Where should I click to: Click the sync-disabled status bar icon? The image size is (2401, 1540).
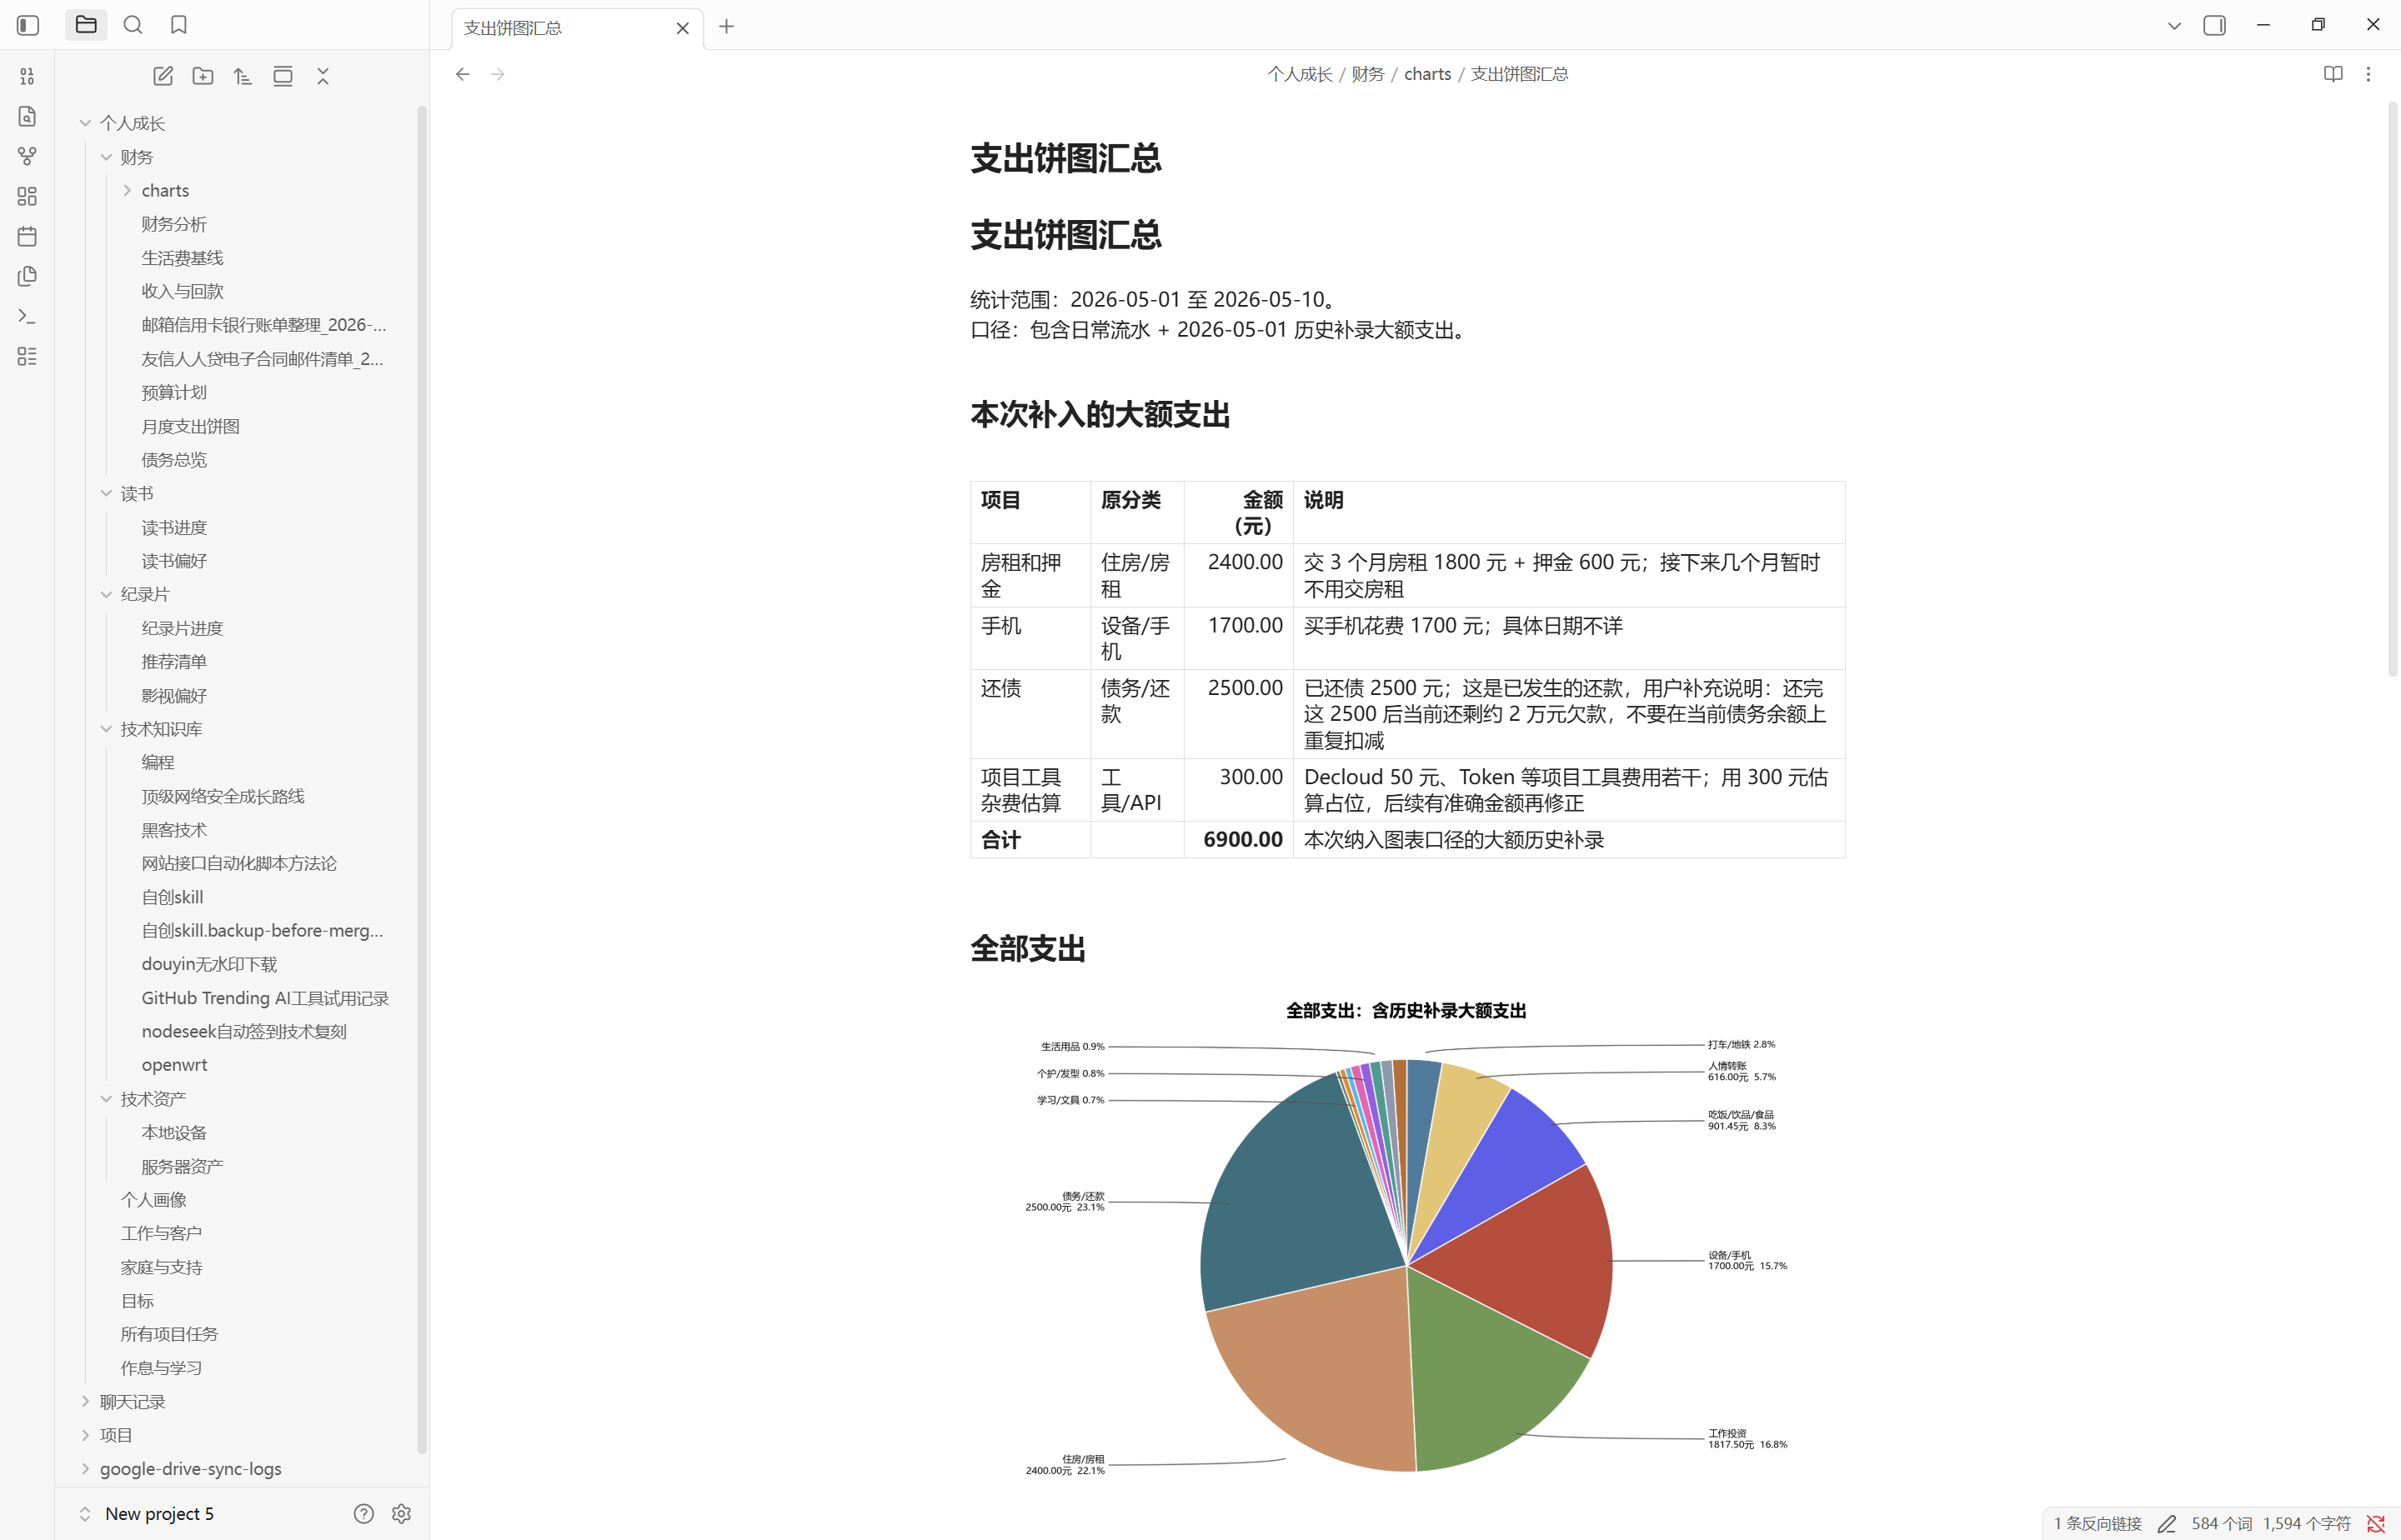tap(2376, 1524)
